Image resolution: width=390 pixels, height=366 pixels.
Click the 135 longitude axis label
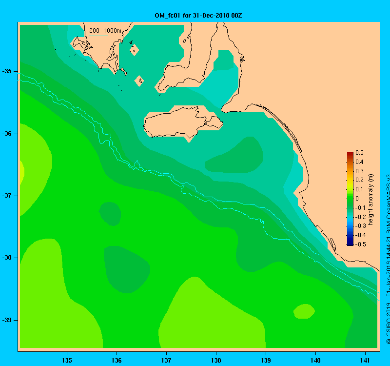(67, 360)
